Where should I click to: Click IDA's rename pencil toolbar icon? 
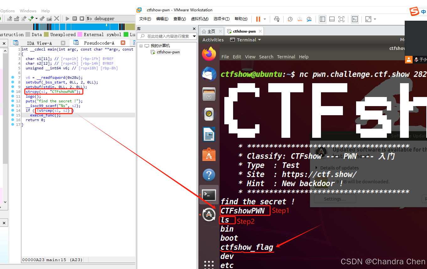click(49, 19)
